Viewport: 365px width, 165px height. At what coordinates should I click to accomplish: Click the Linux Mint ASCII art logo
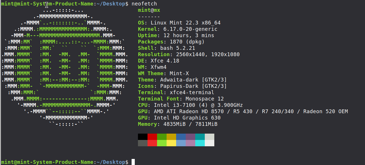(65, 67)
